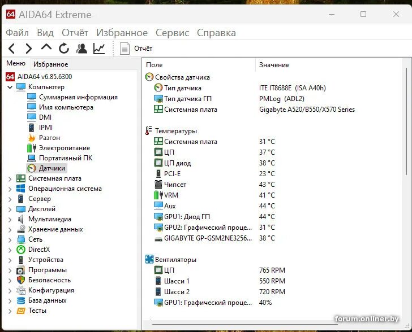Viewport: 412px width, 332px height.
Task: Refresh the sensor readings
Action: (x=64, y=48)
